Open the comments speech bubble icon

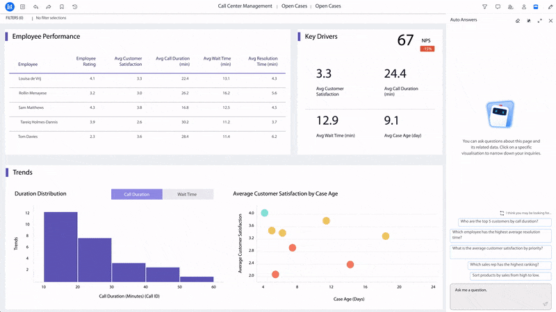498,7
